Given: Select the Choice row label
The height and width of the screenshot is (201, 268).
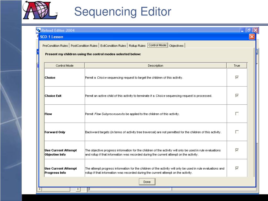Looking at the screenshot, I should tap(50, 77).
